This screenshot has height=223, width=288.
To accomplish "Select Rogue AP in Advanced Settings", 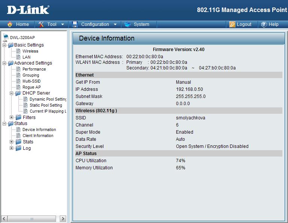I will coord(31,87).
